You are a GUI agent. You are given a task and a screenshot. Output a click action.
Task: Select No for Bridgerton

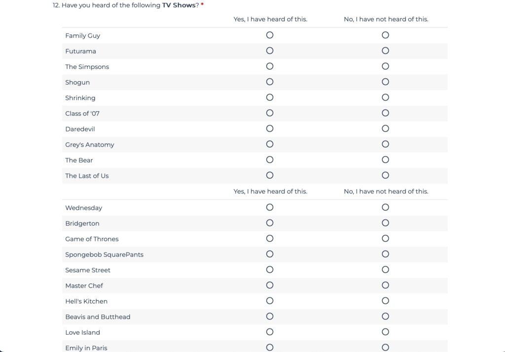pos(385,223)
